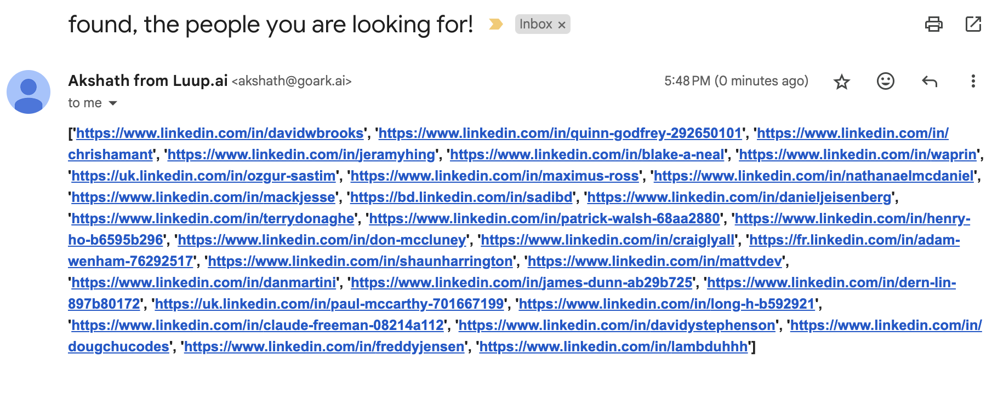Star this email from Akshath
992x394 pixels.
pyautogui.click(x=842, y=82)
